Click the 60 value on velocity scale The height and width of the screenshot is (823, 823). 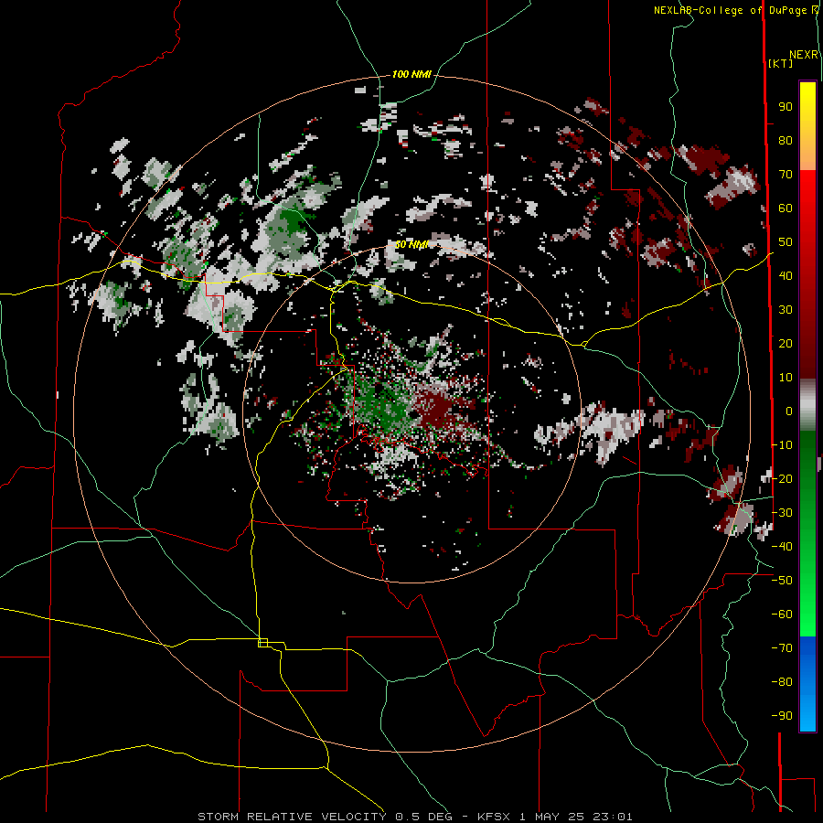point(786,208)
